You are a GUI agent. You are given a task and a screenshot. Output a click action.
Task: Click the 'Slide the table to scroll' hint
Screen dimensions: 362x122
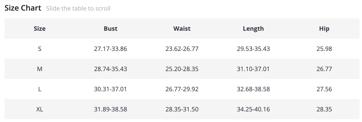78,9
